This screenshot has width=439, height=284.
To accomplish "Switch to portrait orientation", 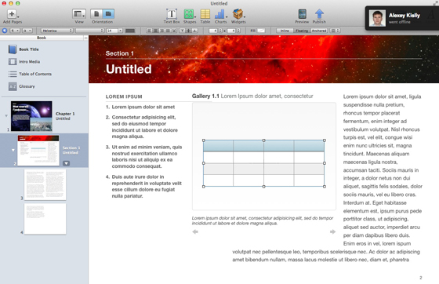I will click(x=96, y=13).
